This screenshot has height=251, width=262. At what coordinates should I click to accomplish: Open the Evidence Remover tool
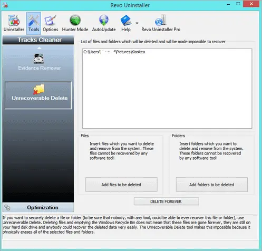pos(40,62)
